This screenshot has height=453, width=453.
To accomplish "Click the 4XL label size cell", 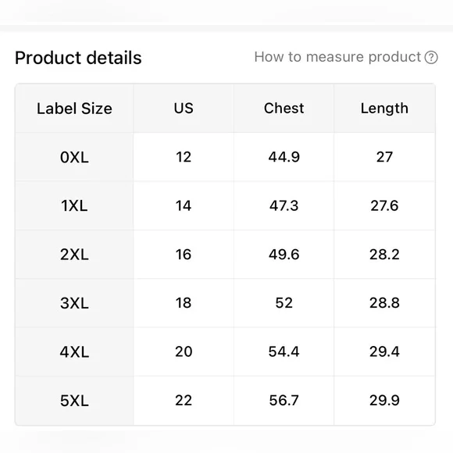I will (74, 352).
